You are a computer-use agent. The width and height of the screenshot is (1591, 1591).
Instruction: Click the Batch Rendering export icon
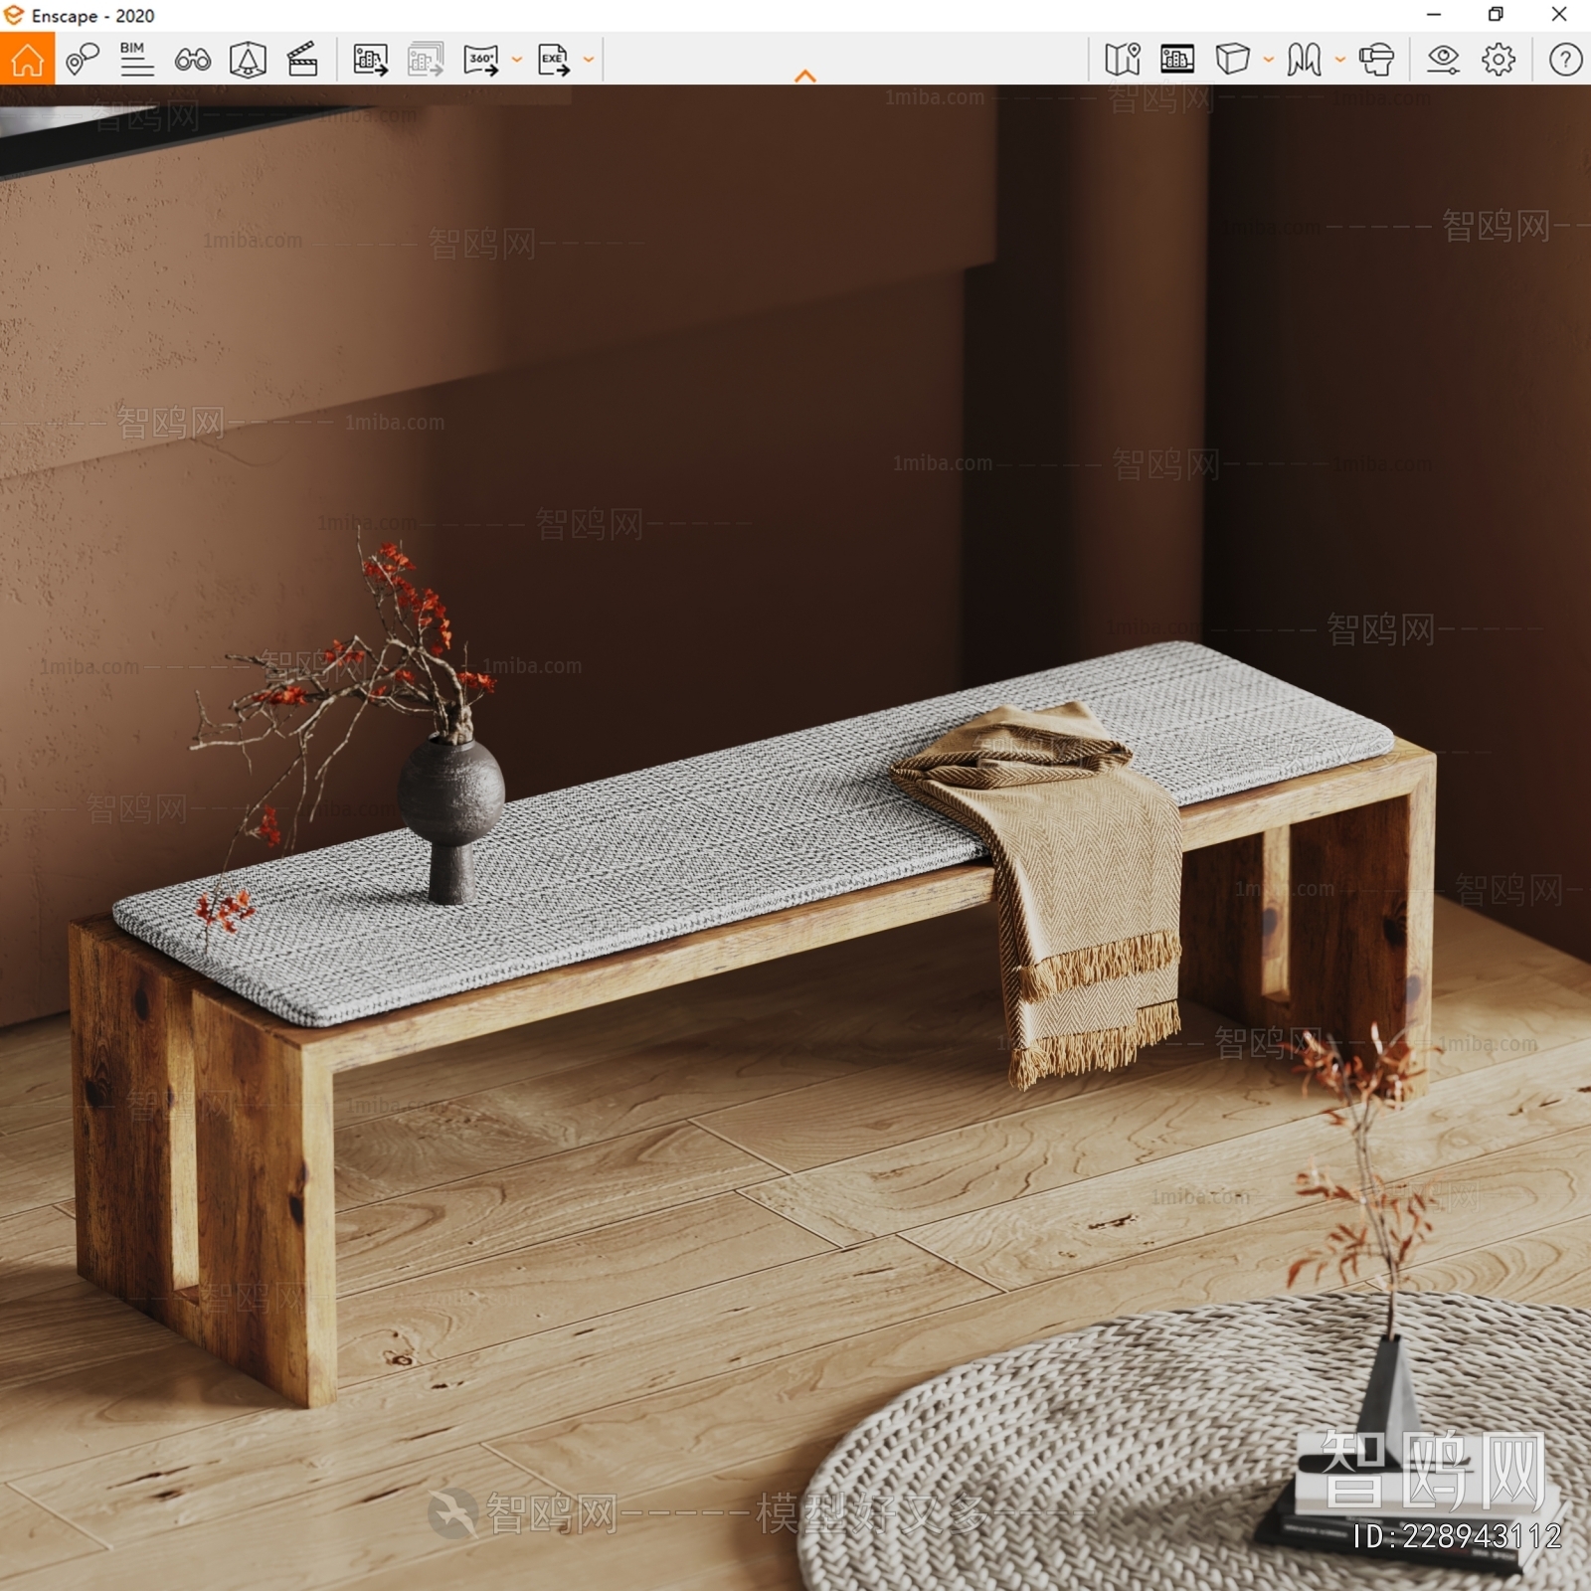click(426, 60)
